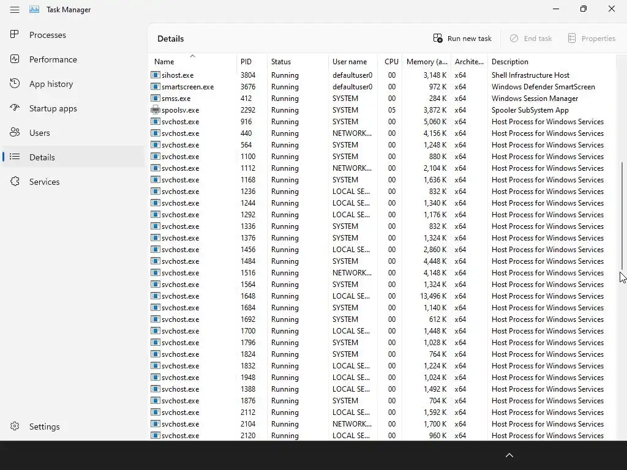Click the Details page heading
This screenshot has width=627, height=470.
[170, 39]
